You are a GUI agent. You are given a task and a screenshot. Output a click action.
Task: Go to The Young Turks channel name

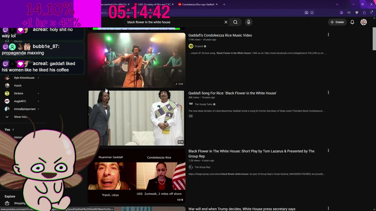point(203,104)
